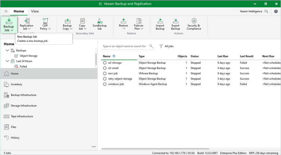
Task: Click the VMware Backup type cell
Action: click(x=148, y=73)
